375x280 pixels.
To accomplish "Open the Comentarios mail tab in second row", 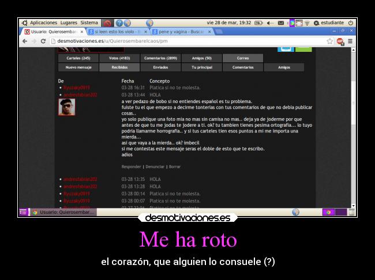I will click(x=243, y=67).
